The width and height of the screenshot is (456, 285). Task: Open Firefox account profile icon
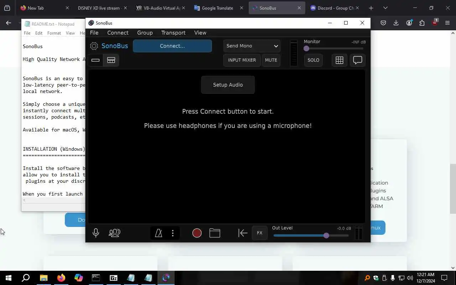(409, 23)
